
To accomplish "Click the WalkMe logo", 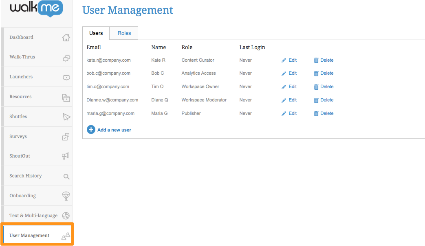I will click(37, 9).
